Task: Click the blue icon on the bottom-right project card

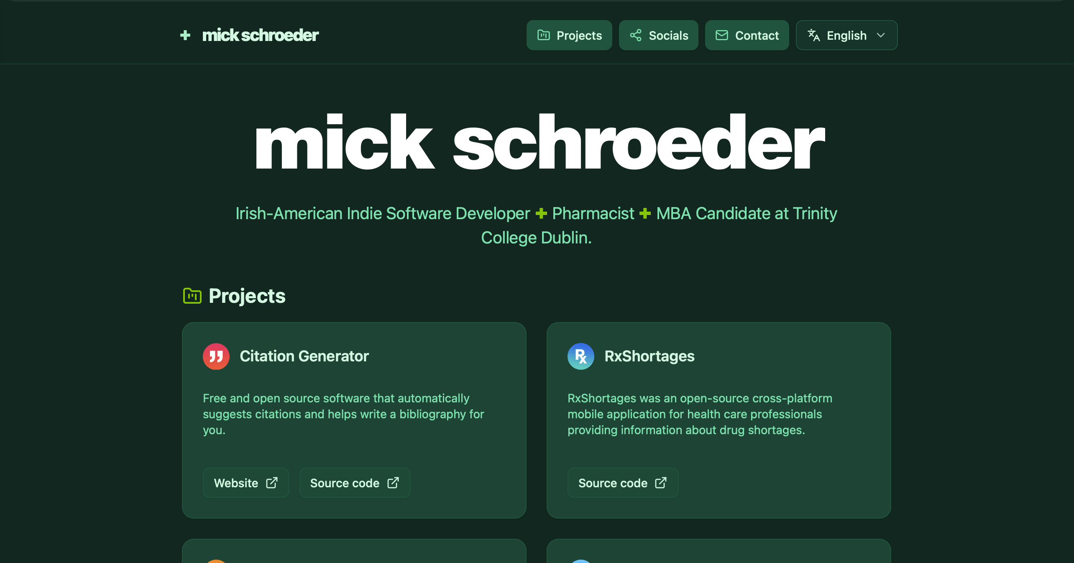Action: 580,562
